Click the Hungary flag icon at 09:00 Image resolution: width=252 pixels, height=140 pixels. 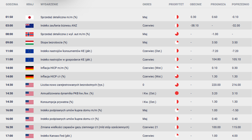click(30, 43)
